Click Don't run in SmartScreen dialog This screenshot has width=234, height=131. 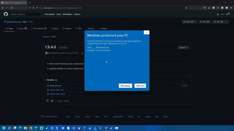[x=140, y=86]
